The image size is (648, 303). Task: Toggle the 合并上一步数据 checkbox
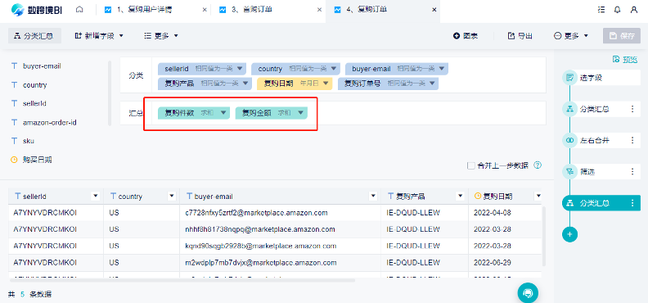470,165
